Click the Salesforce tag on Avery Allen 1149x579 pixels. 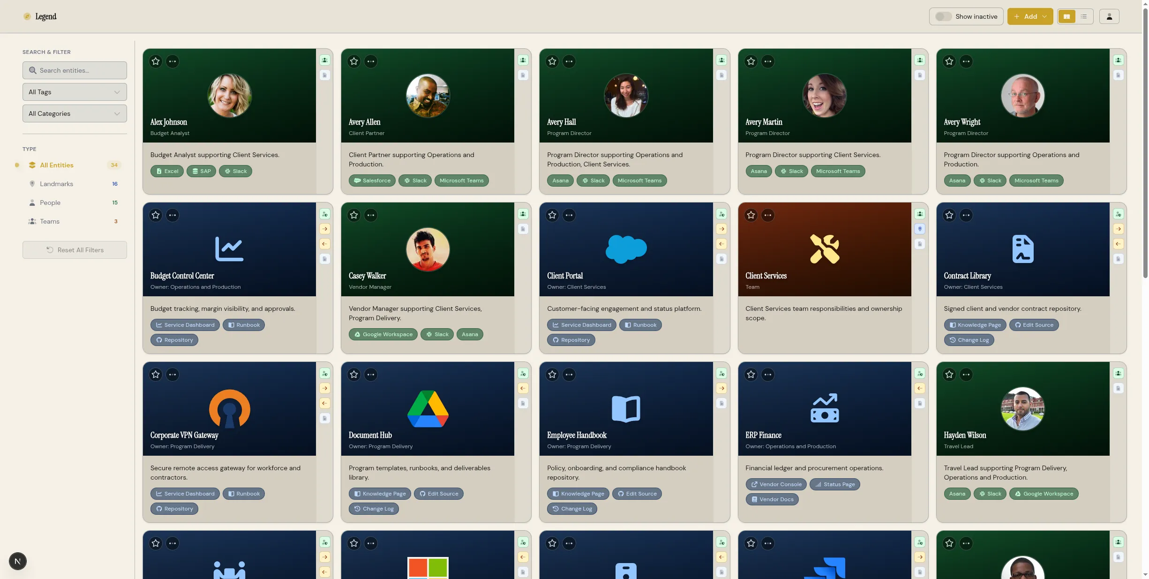pos(372,180)
